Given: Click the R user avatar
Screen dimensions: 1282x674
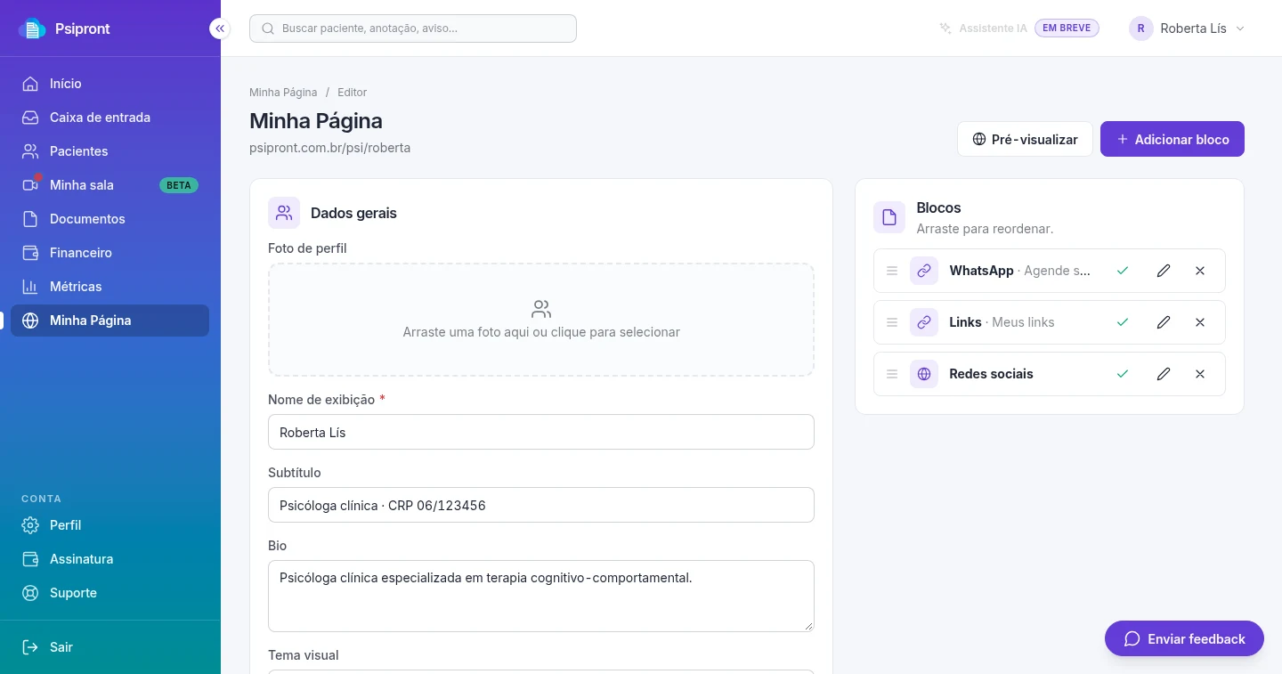Looking at the screenshot, I should click(1141, 28).
